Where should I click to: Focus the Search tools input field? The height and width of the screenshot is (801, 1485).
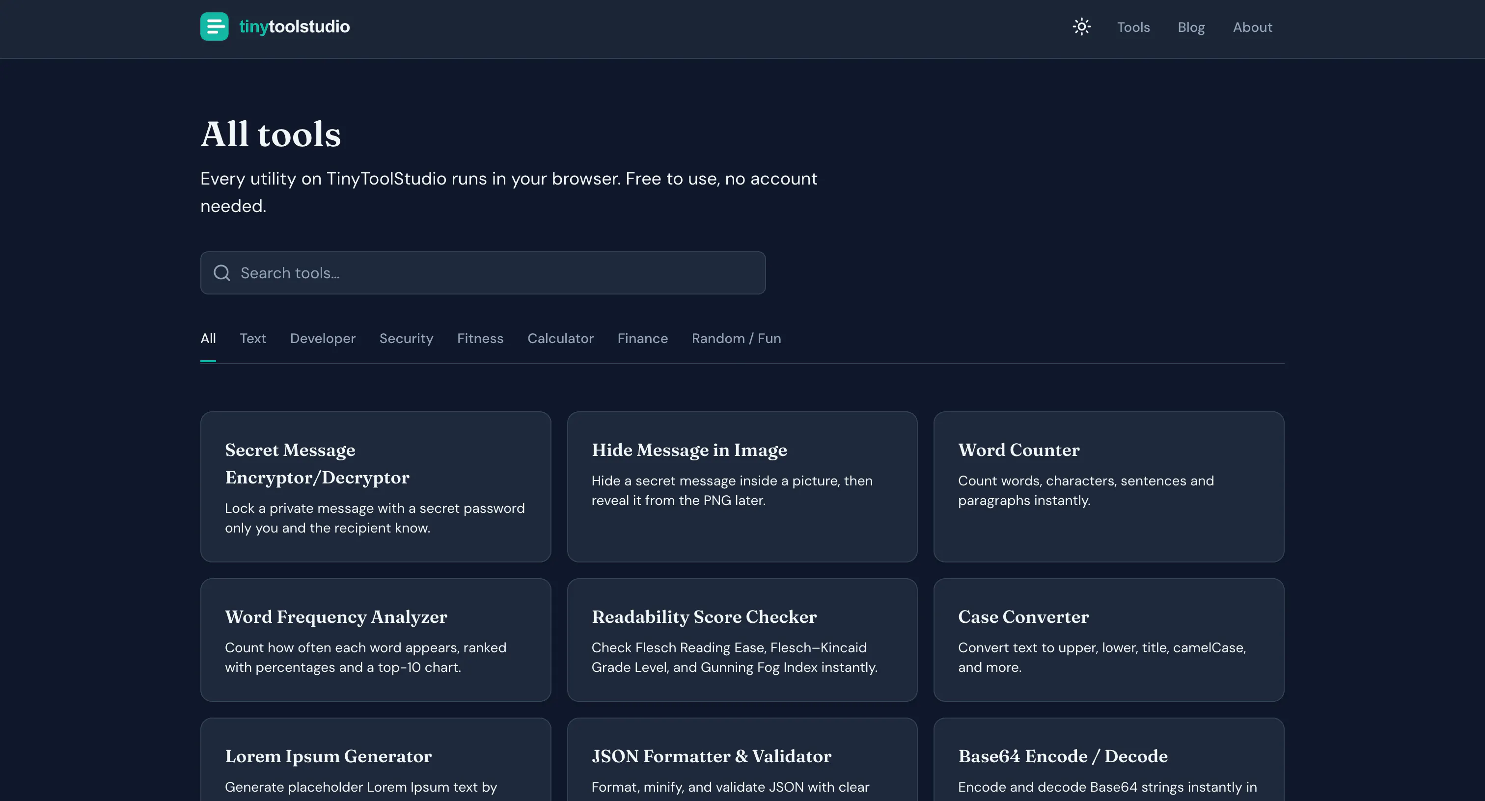[483, 272]
